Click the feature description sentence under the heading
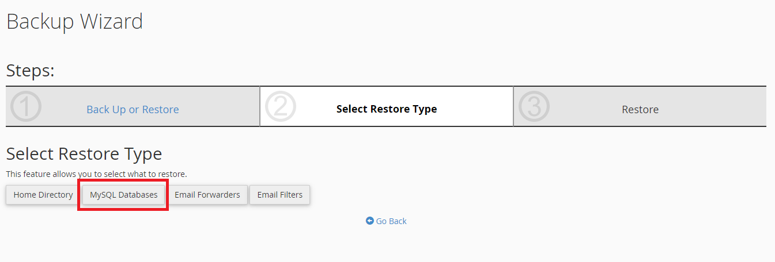This screenshot has width=775, height=262. [x=97, y=174]
